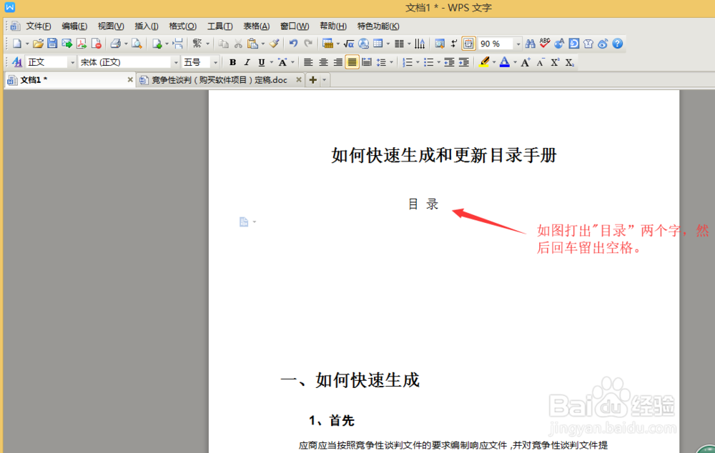Increase paragraph indent

[x=464, y=62]
